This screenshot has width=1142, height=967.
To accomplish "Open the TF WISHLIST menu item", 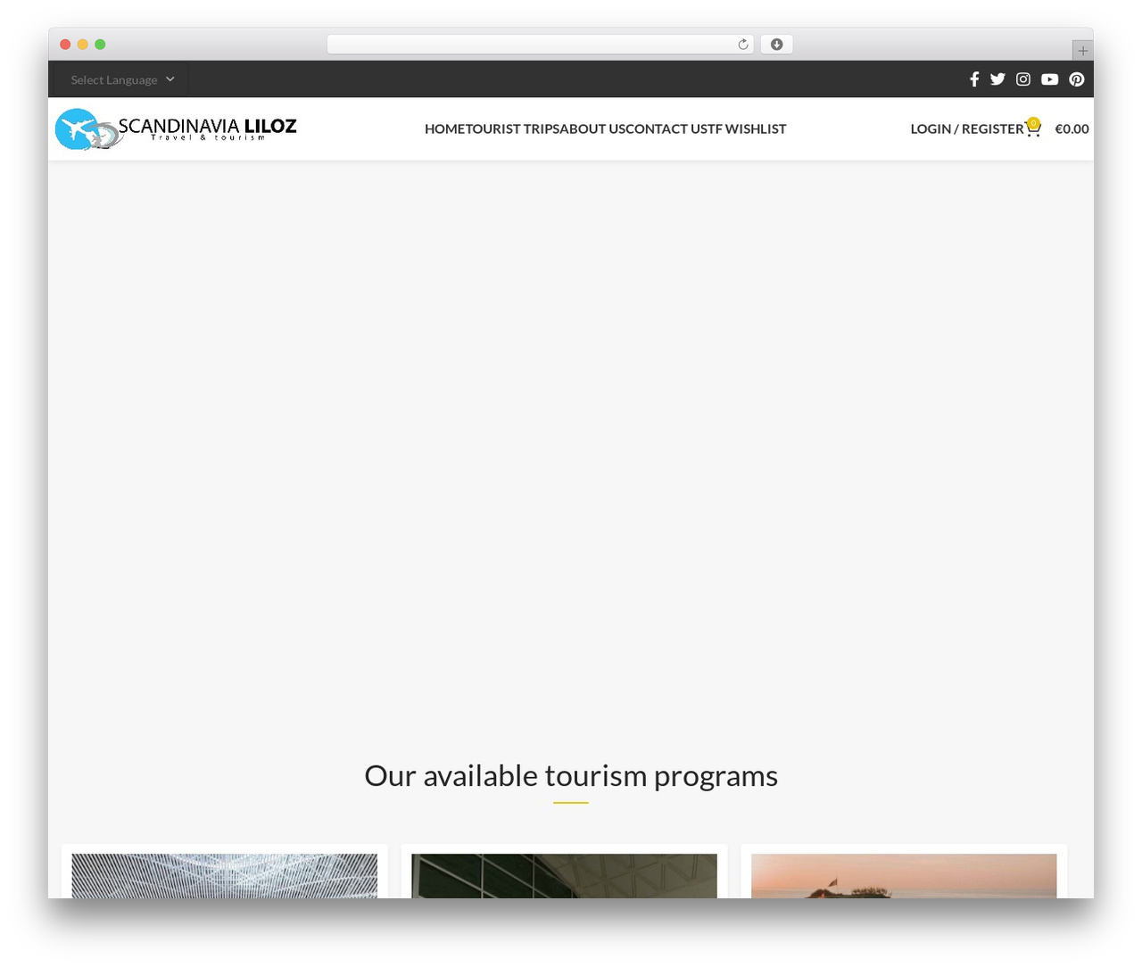I will pyautogui.click(x=747, y=128).
